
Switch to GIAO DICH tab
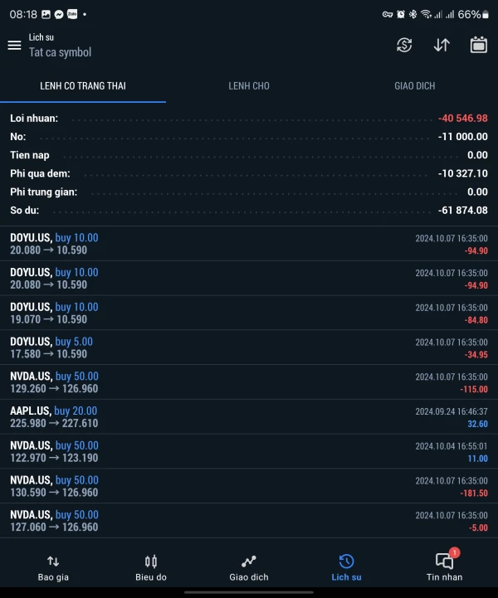[414, 85]
